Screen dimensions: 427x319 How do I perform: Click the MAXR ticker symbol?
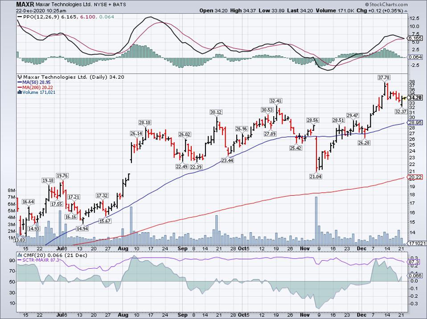coord(25,4)
